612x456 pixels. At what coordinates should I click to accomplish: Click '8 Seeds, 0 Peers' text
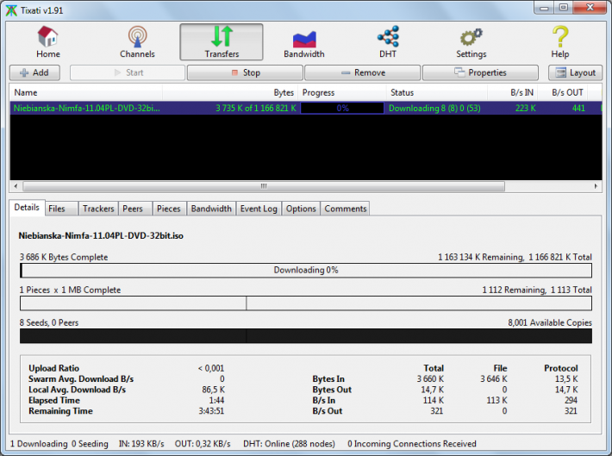pos(49,323)
